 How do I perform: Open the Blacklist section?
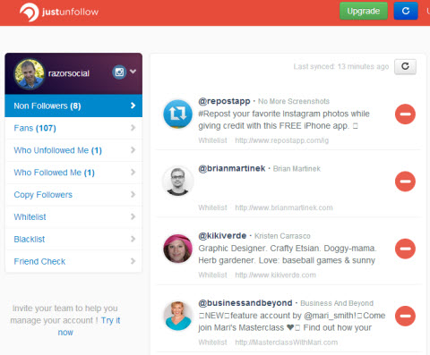pyautogui.click(x=73, y=239)
